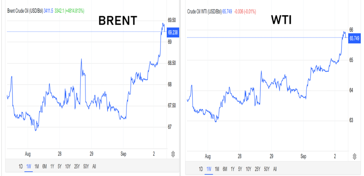The width and height of the screenshot is (364, 176).
Task: Select 1D timeframe on Brent chart
Action: click(x=21, y=166)
